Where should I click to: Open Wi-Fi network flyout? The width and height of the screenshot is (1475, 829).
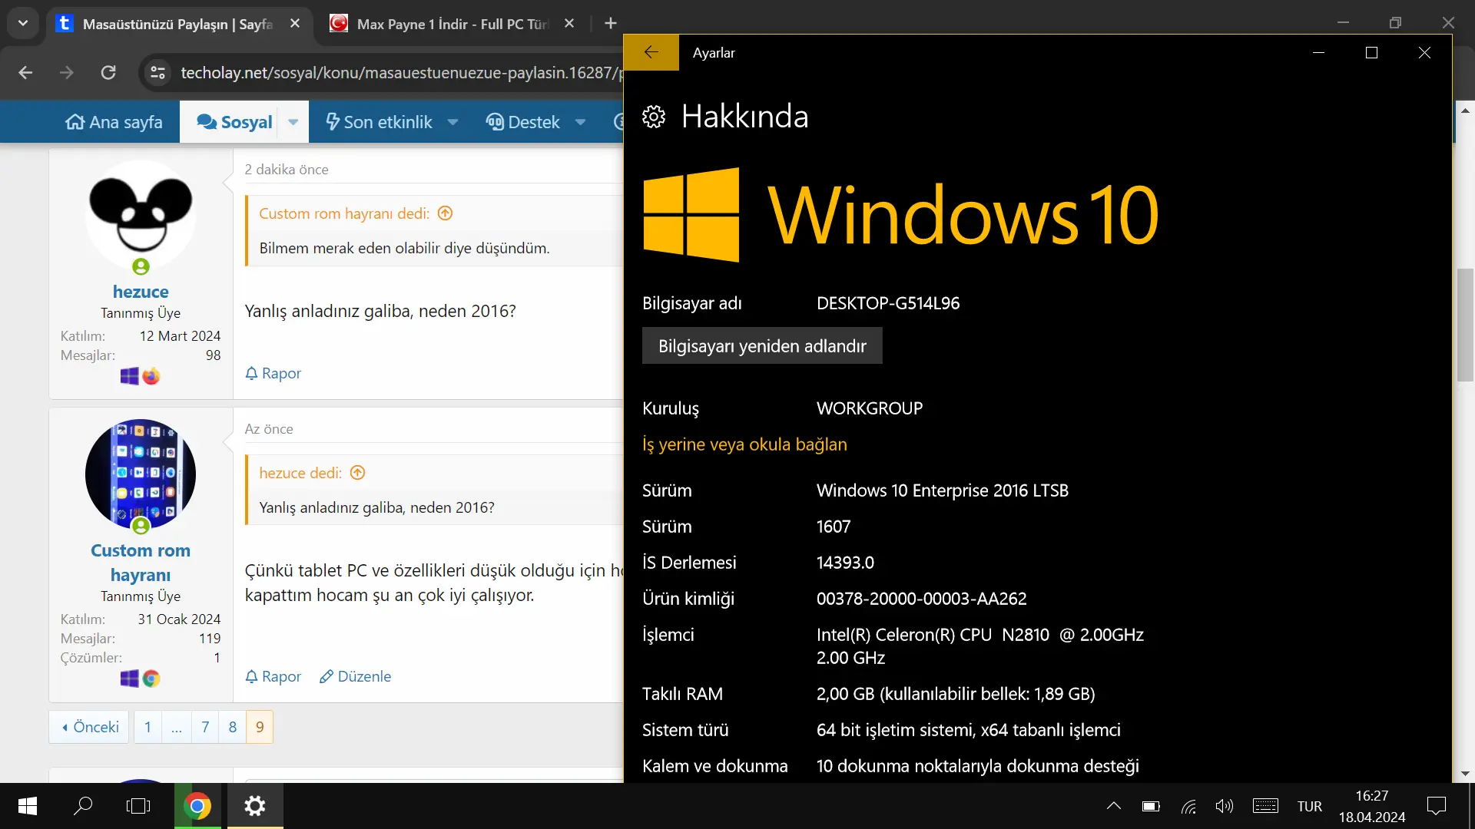[x=1188, y=806]
